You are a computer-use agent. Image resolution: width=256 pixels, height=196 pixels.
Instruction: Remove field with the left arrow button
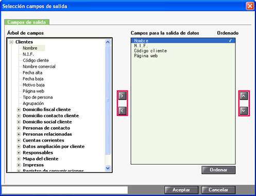(x=122, y=111)
